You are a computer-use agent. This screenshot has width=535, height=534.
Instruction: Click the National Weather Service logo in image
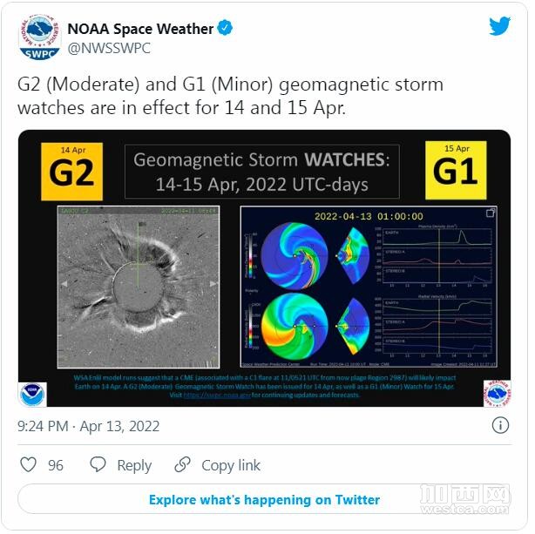tap(498, 394)
